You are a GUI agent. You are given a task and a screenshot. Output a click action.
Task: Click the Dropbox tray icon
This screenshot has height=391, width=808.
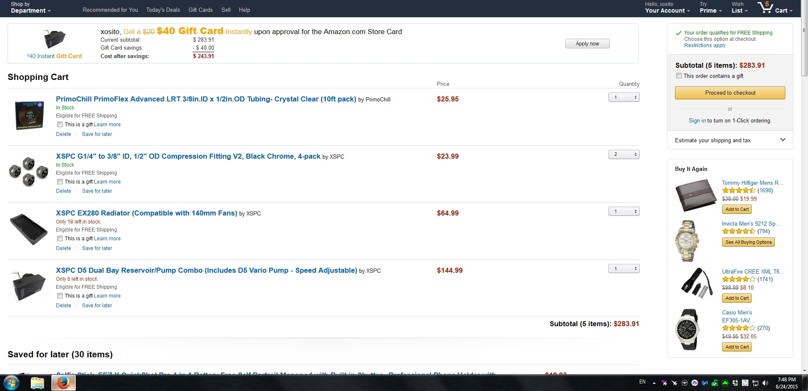(735, 383)
